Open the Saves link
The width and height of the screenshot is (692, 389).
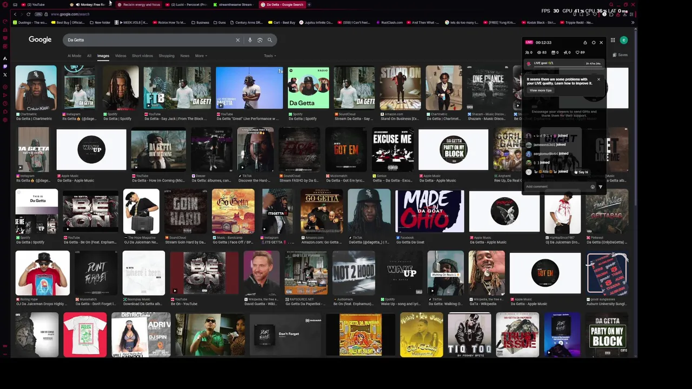click(x=620, y=55)
